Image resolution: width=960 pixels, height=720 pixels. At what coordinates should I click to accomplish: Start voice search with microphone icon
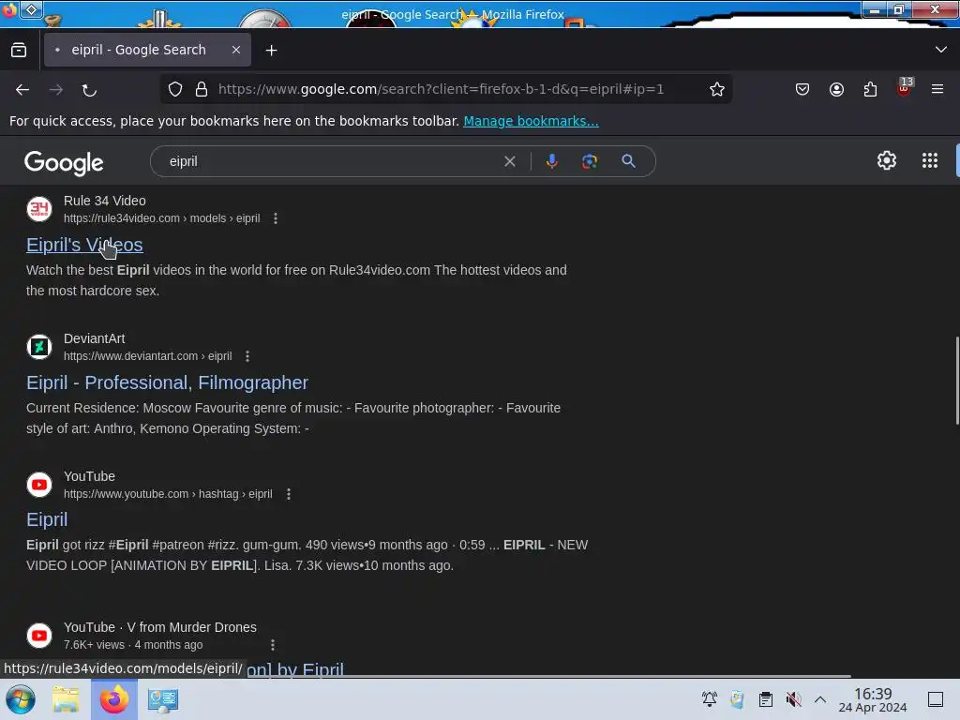tap(551, 161)
